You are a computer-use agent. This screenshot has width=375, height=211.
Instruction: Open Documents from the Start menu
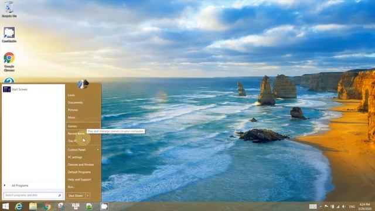click(75, 103)
